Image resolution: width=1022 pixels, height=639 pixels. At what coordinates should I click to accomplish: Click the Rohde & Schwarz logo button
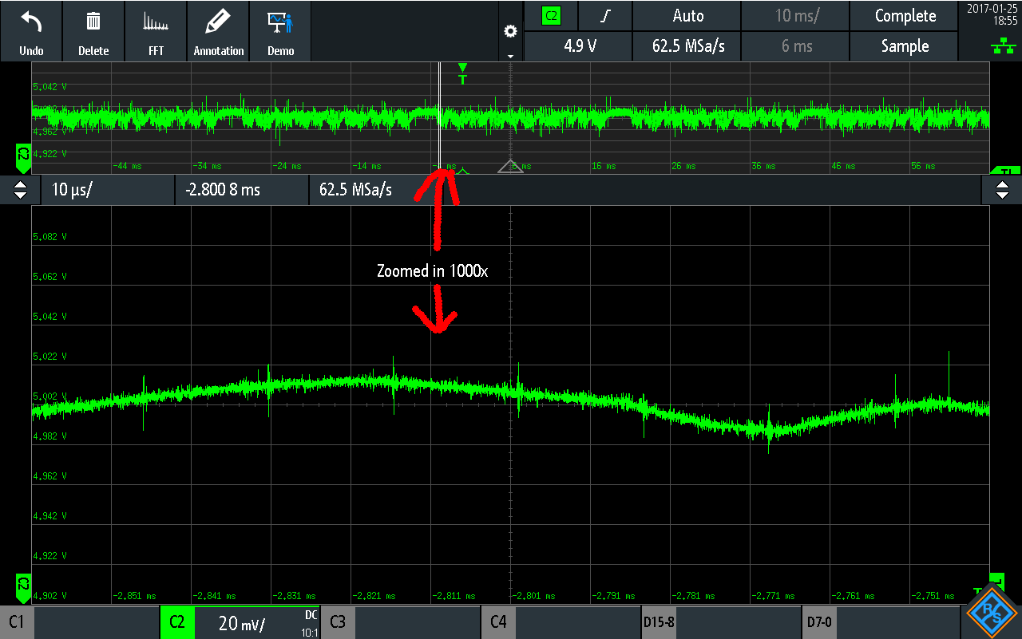click(992, 613)
